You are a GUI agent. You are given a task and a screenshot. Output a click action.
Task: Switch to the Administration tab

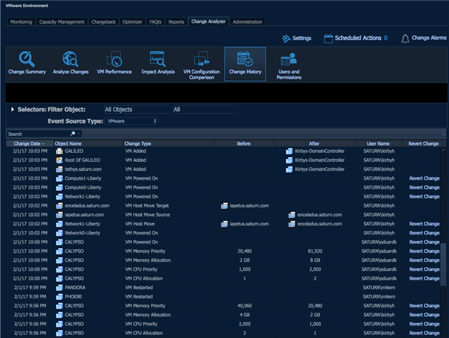coord(247,22)
